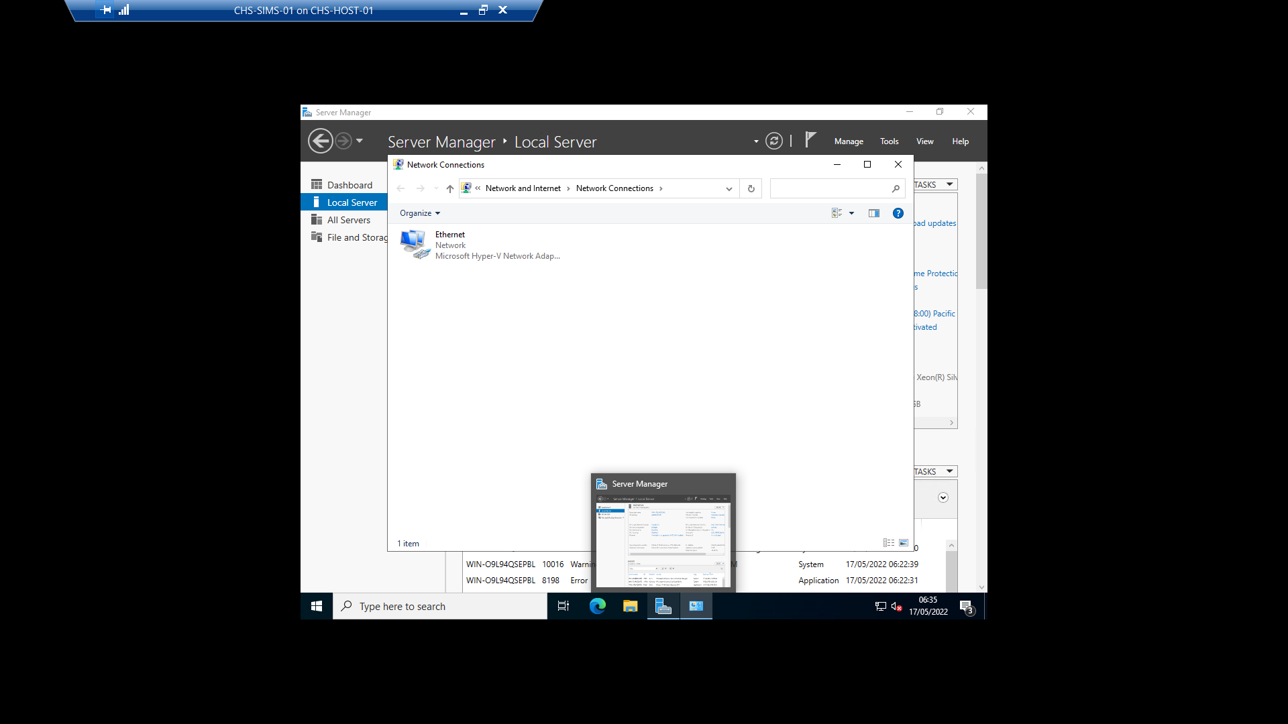
Task: Open Microsoft Edge from taskbar
Action: click(597, 606)
